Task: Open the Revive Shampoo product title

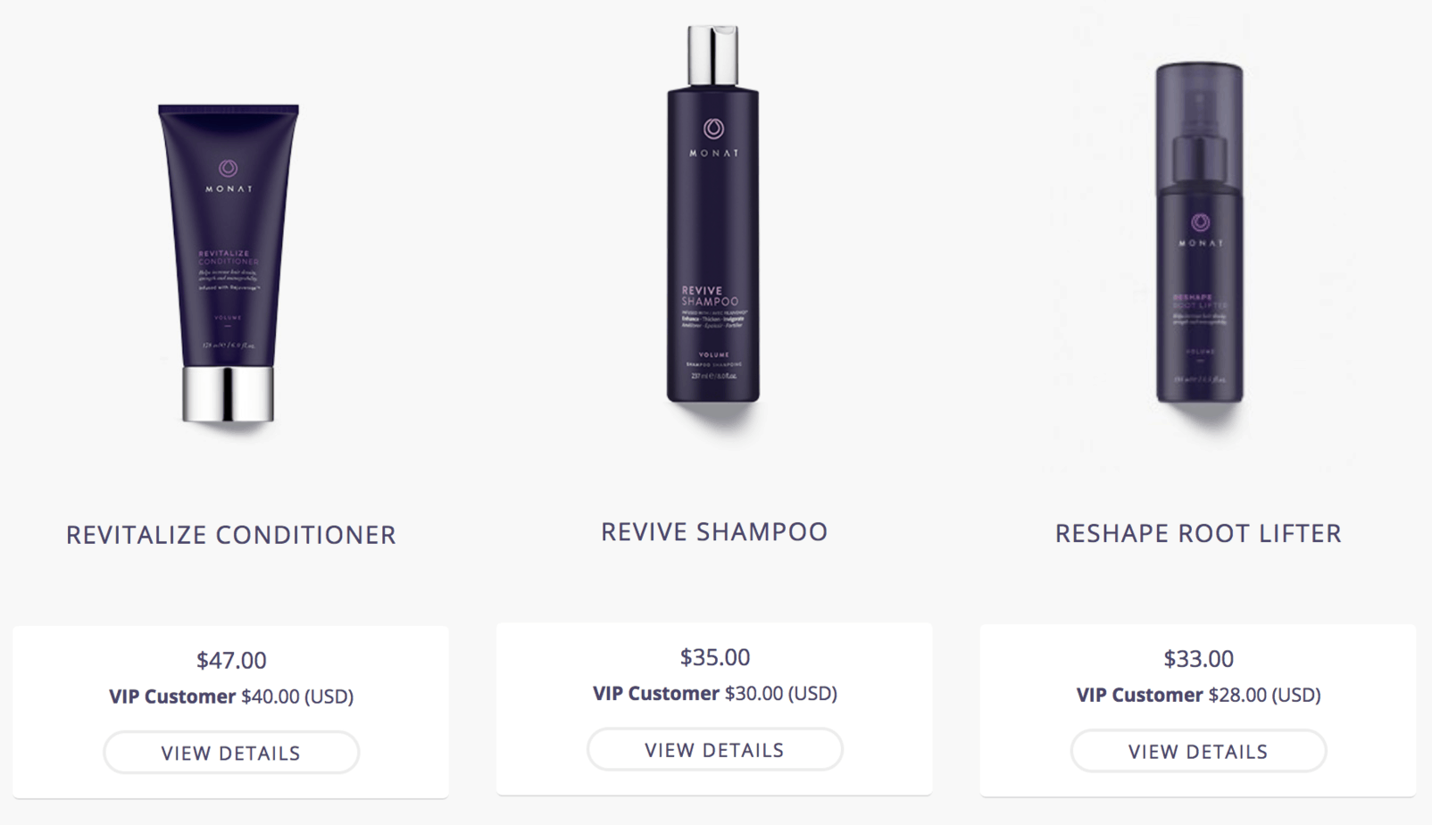Action: (x=714, y=532)
